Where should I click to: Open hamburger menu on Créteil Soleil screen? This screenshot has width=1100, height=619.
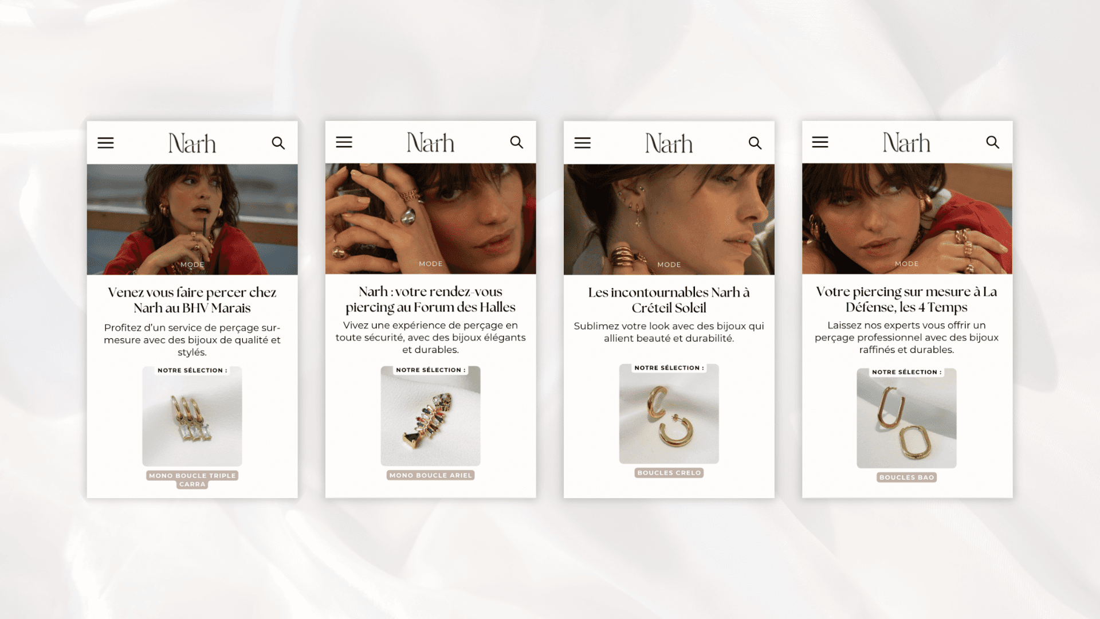pyautogui.click(x=582, y=143)
